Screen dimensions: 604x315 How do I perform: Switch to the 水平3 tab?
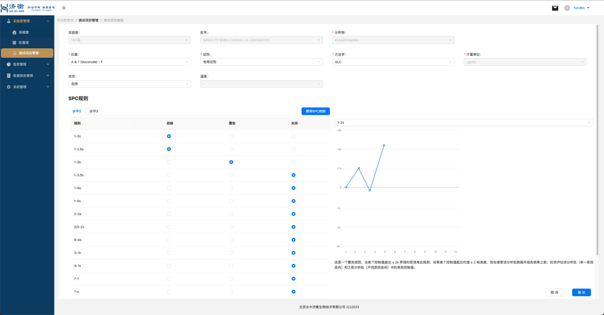click(93, 111)
